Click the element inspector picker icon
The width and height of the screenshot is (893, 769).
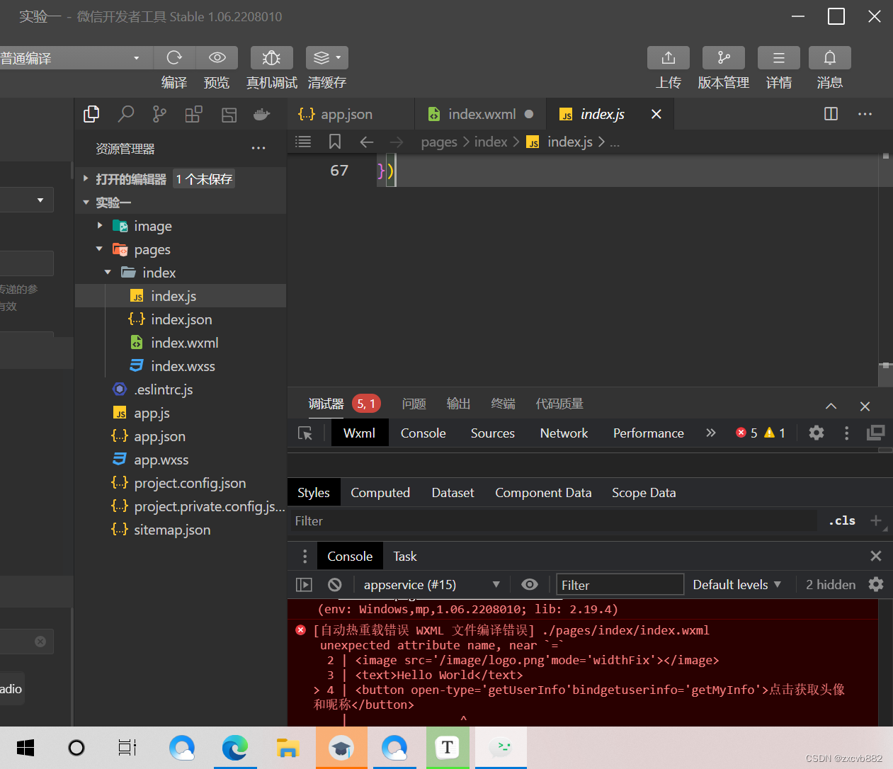coord(305,433)
